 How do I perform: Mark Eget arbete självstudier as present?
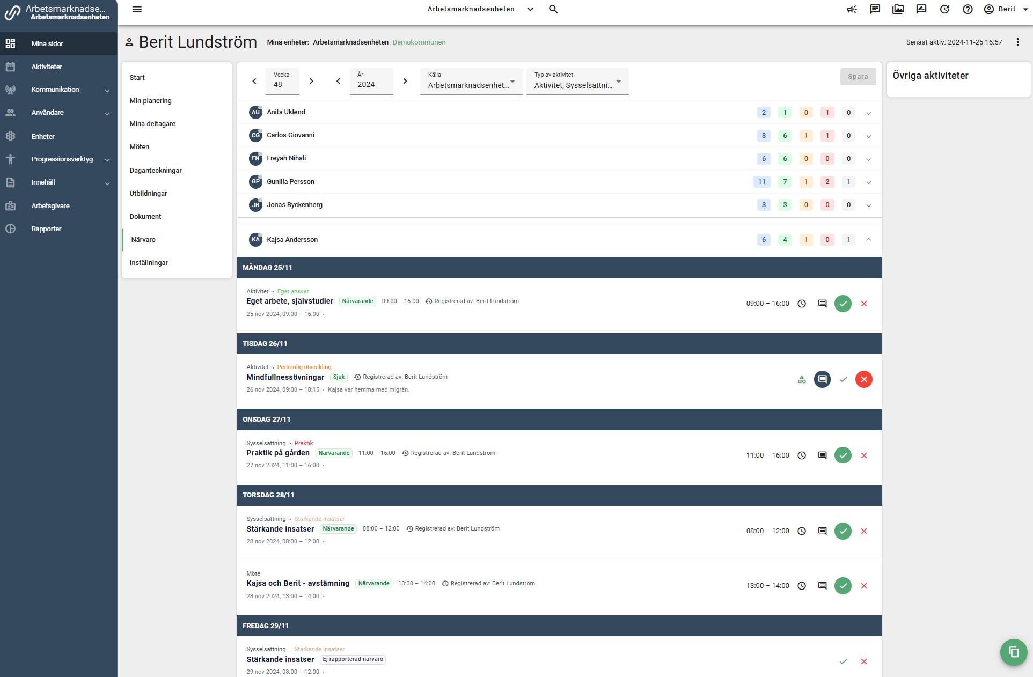pos(843,304)
